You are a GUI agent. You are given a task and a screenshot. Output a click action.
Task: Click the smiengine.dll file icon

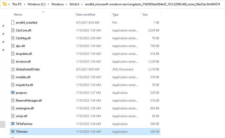[13, 108]
